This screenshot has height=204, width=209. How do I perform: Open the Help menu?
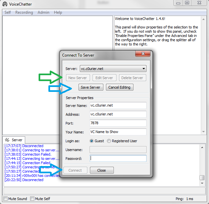[58, 12]
